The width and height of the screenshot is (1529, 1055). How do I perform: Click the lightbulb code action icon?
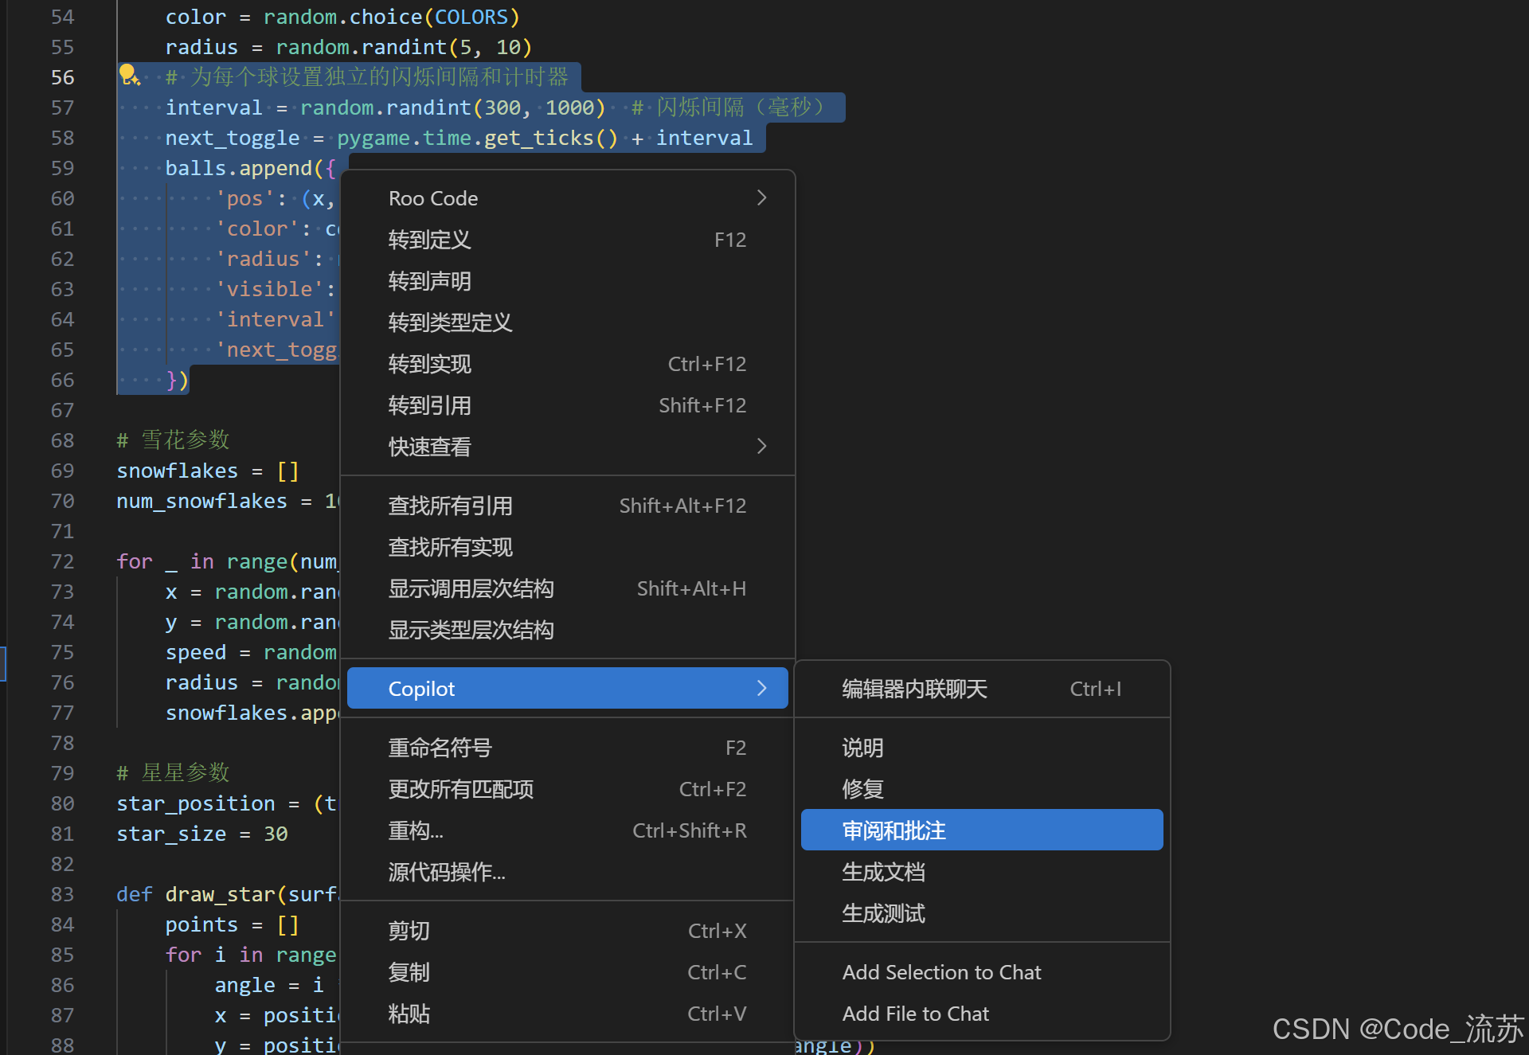pos(129,76)
